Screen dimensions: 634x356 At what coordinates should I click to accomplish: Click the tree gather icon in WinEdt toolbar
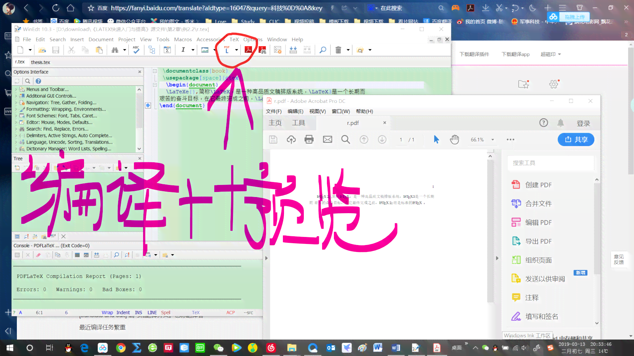click(152, 50)
